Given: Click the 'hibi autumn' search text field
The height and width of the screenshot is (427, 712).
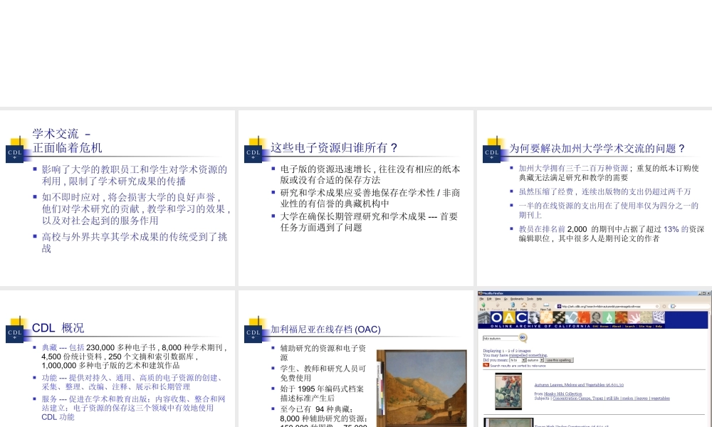Looking at the screenshot, I should coord(500,338).
